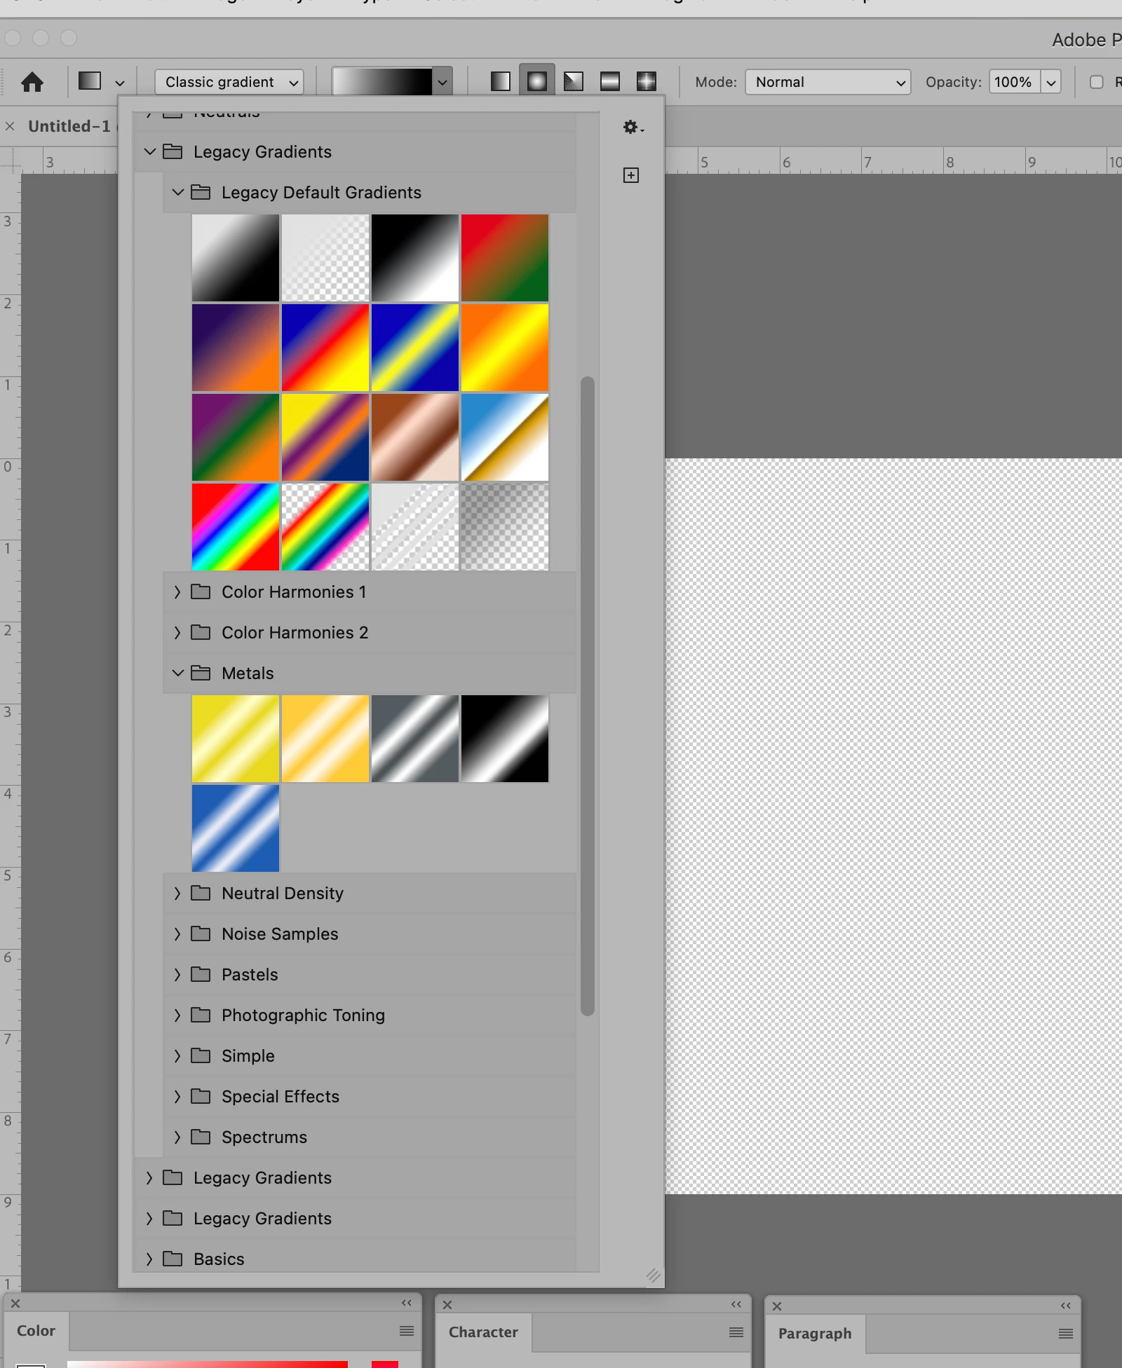Pick the silver Metals gradient swatch

(415, 739)
